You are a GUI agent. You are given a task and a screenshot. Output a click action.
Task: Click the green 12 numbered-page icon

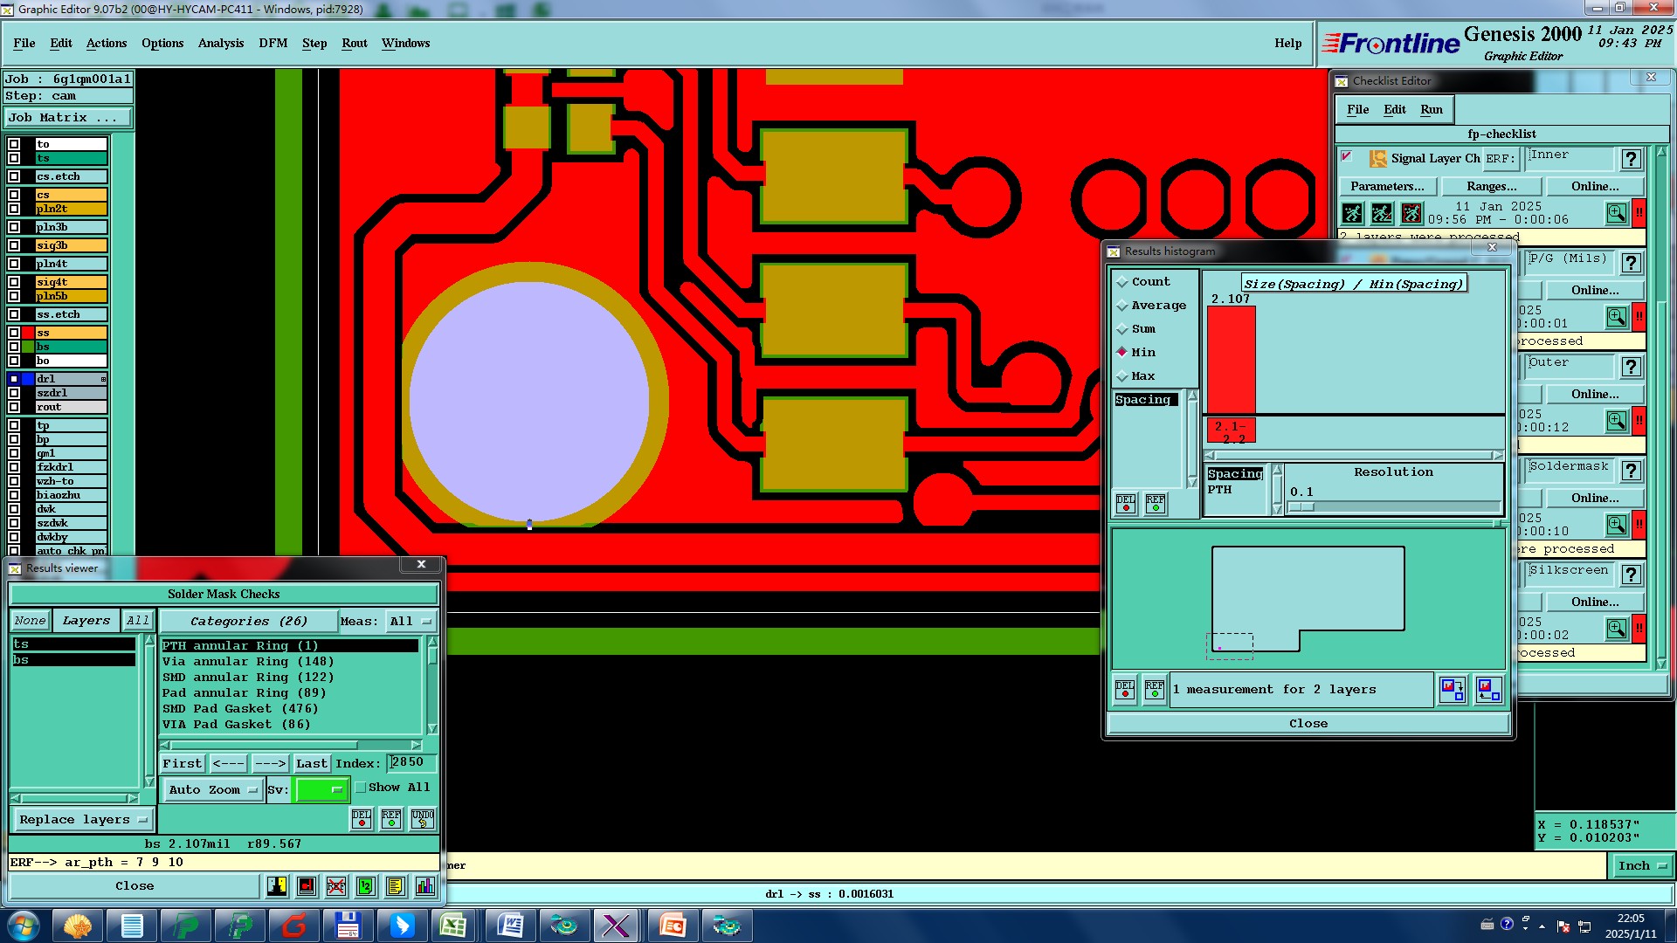(x=366, y=886)
